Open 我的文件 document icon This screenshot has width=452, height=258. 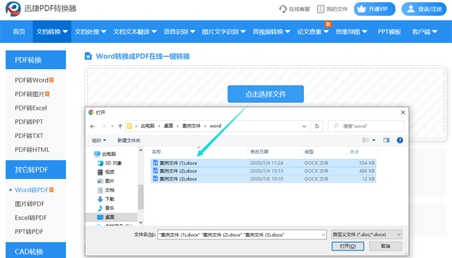tap(321, 9)
